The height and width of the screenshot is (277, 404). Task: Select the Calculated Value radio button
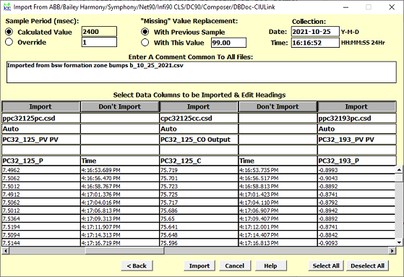pos(9,32)
